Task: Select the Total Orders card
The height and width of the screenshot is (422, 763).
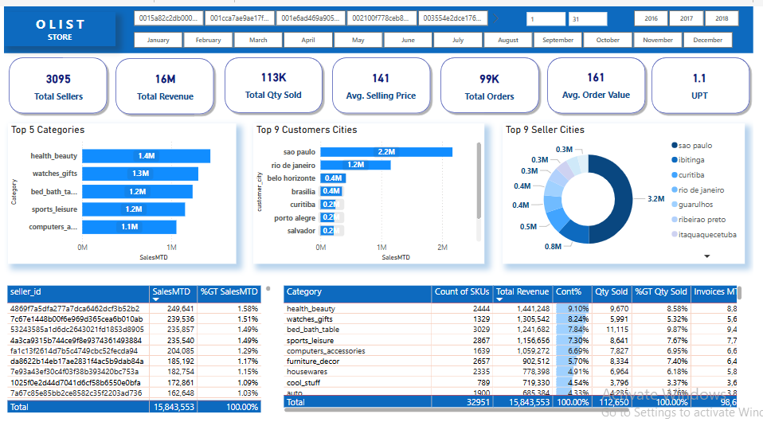Action: 490,86
